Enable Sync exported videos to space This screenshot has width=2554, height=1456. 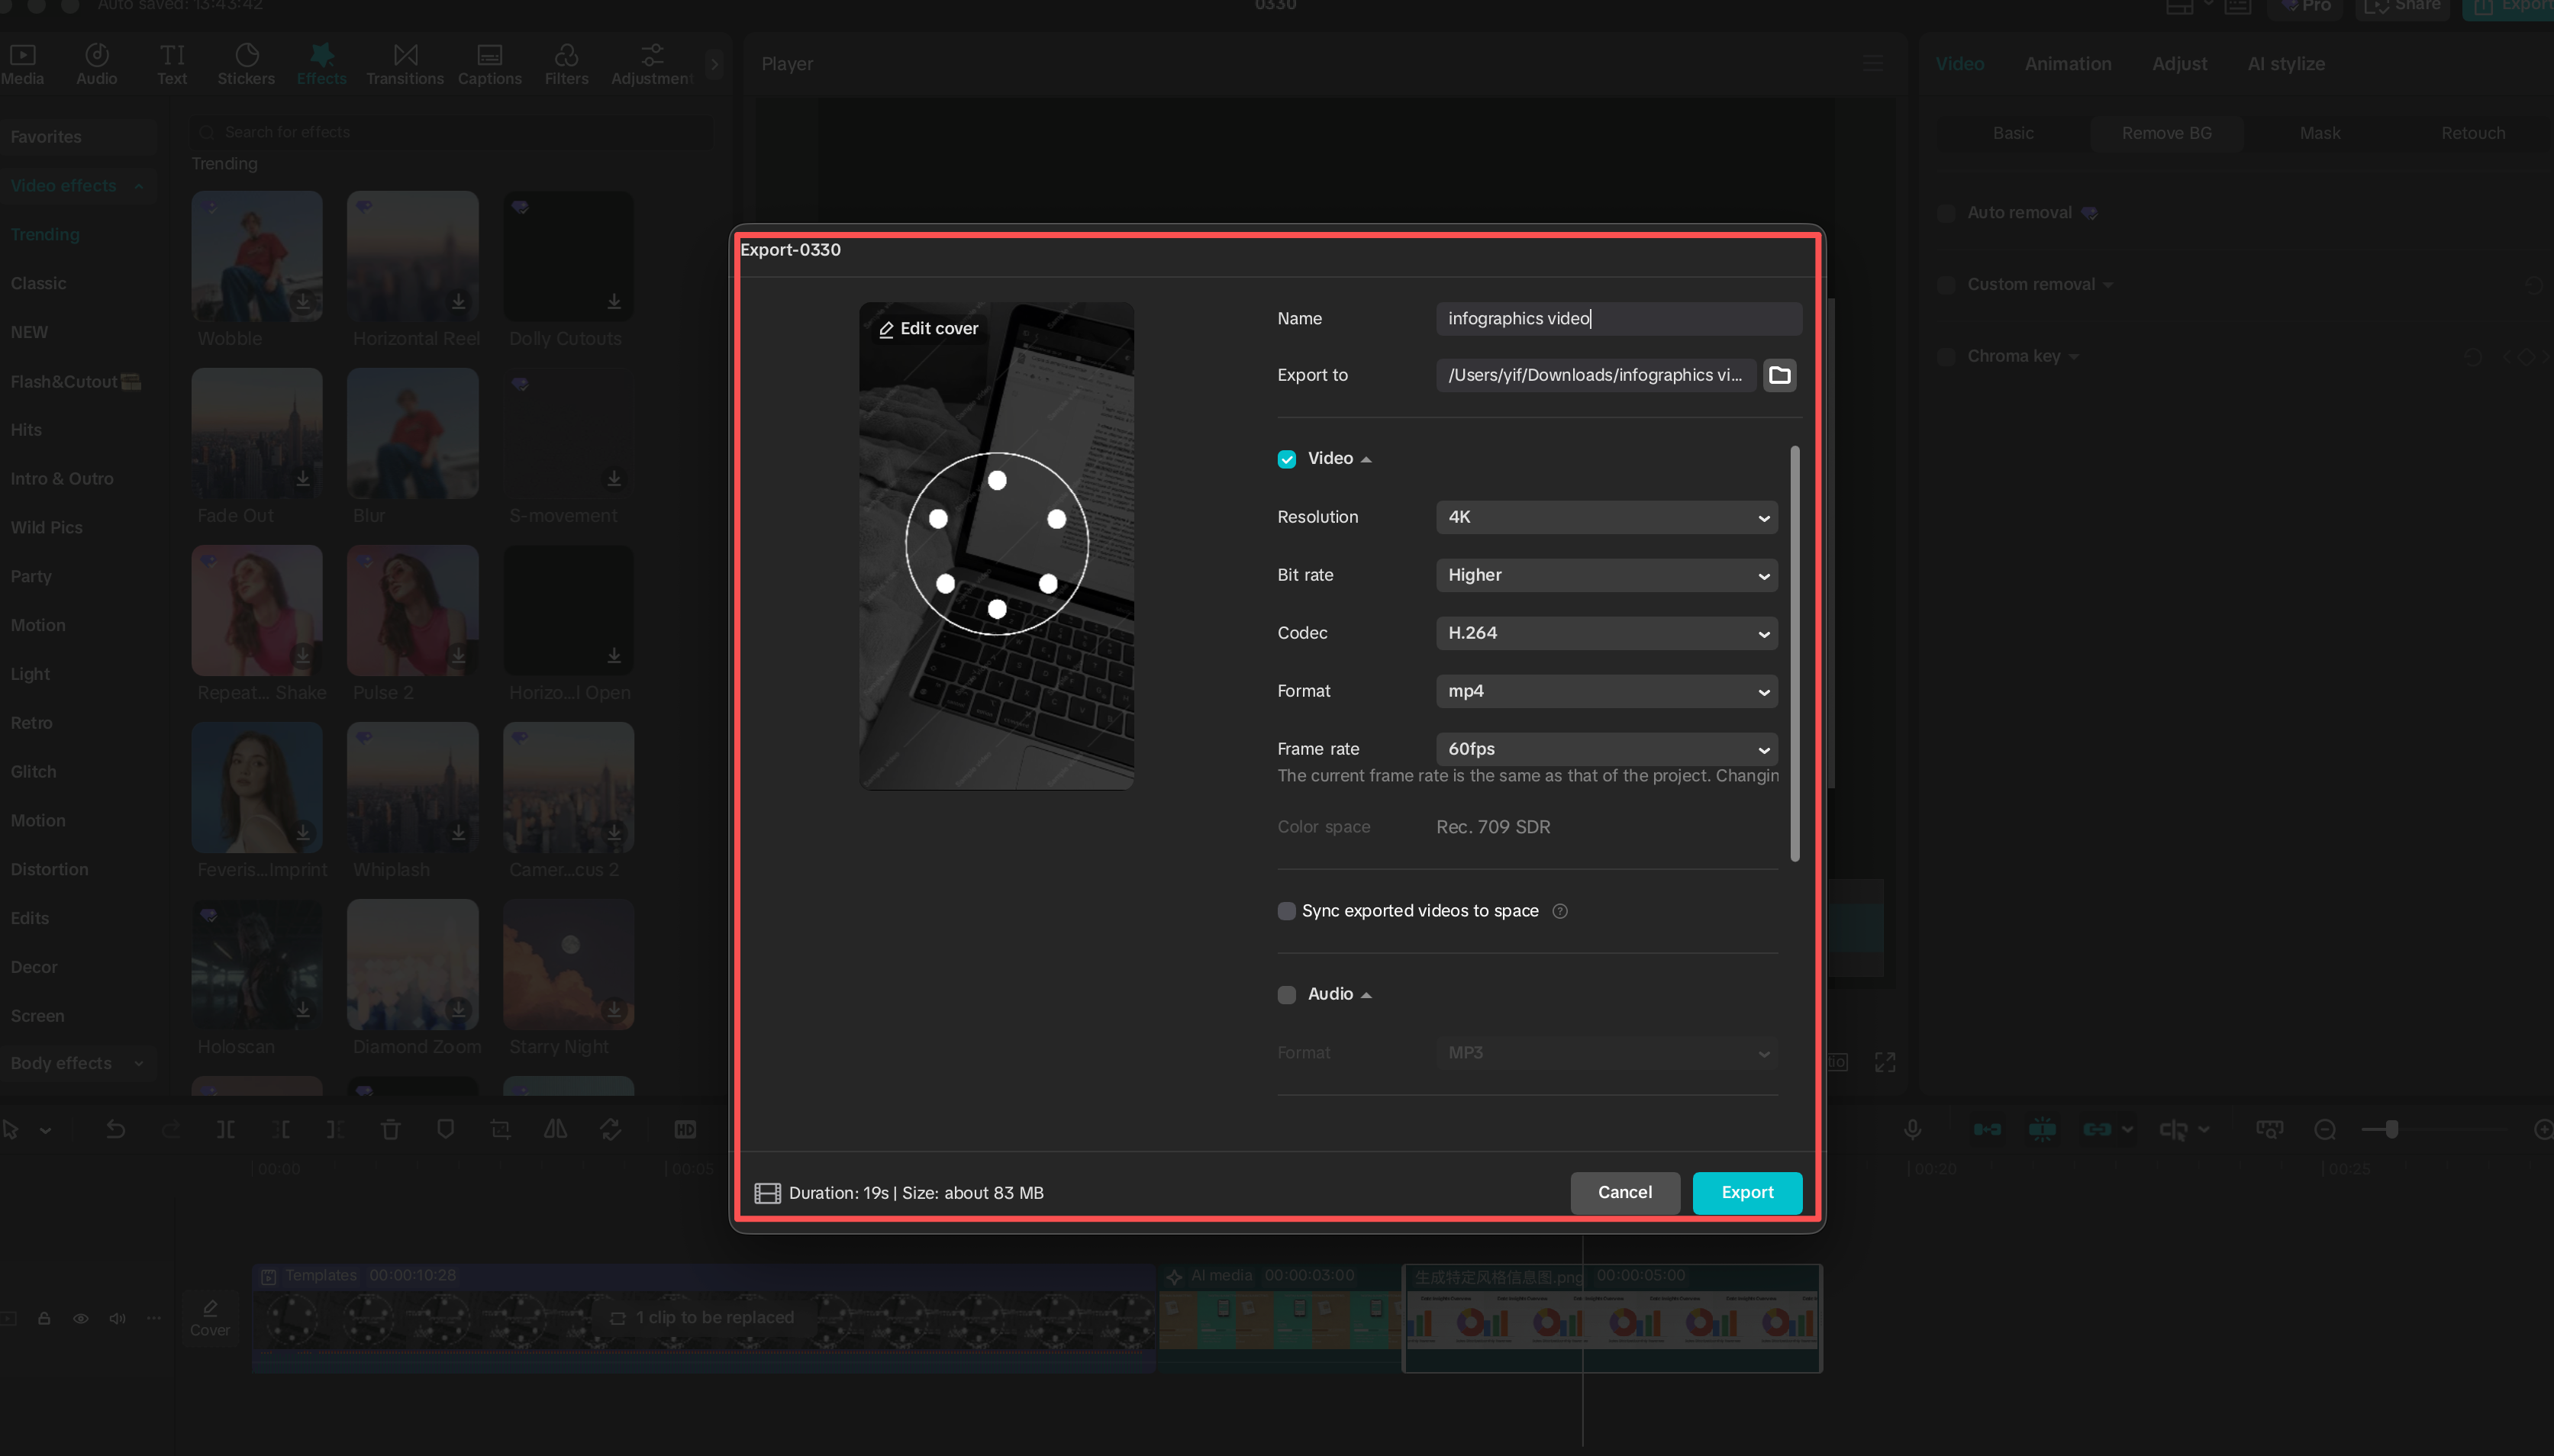[1286, 911]
